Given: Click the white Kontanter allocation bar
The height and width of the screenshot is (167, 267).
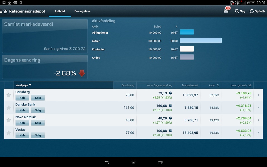Looking at the screenshot, I should coord(187,49).
